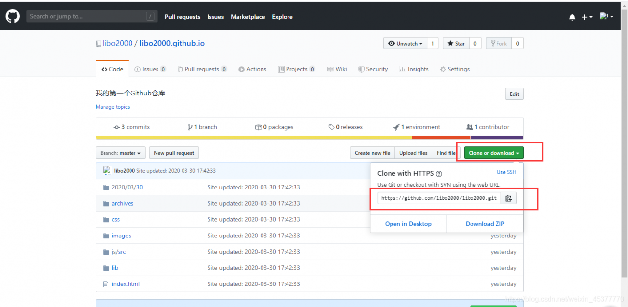Open the Insights tab
The height and width of the screenshot is (307, 628).
coord(414,69)
